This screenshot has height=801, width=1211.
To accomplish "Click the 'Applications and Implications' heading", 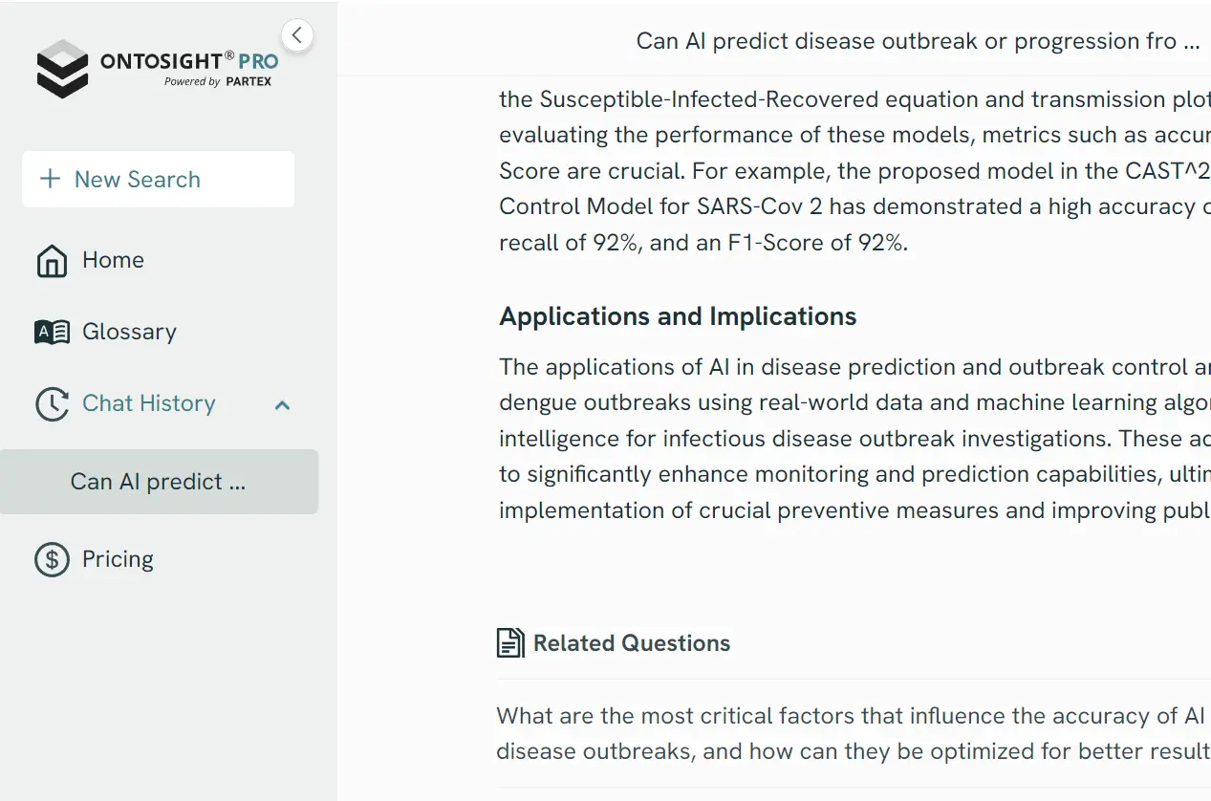I will pos(678,316).
